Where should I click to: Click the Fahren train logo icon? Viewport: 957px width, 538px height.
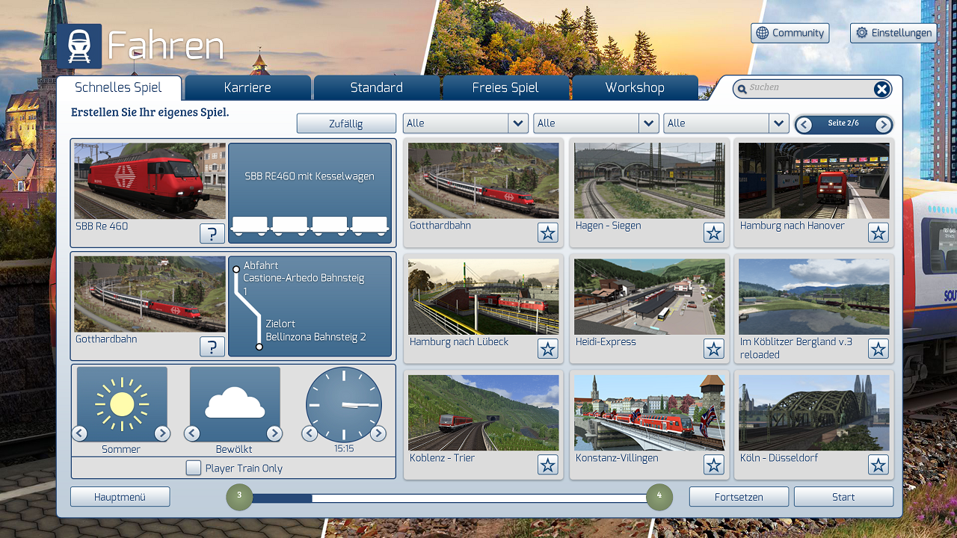(79, 46)
